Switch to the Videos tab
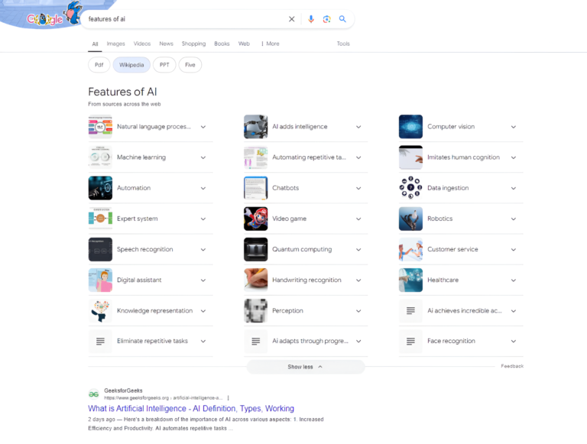 click(142, 44)
